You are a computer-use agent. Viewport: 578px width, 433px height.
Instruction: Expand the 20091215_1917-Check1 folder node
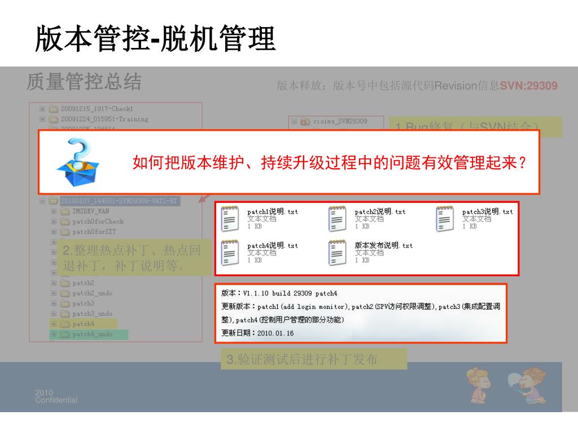pyautogui.click(x=42, y=109)
